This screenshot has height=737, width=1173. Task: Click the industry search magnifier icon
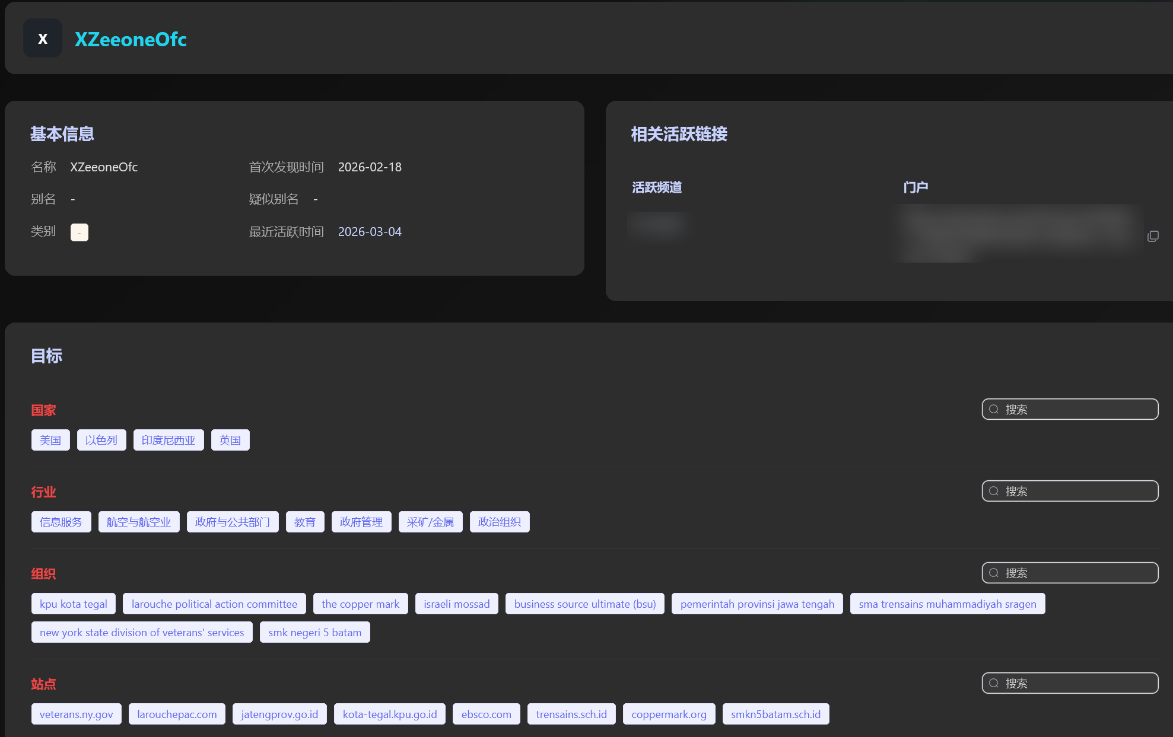pos(994,491)
